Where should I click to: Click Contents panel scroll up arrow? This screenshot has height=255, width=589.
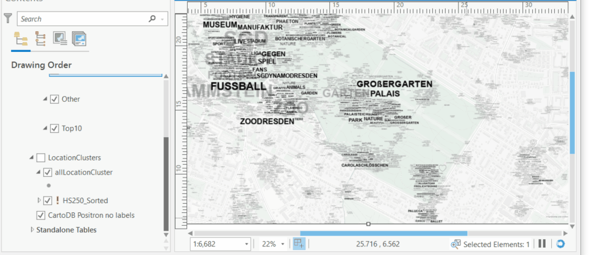pos(166,76)
